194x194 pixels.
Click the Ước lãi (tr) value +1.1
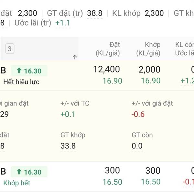[63, 23]
